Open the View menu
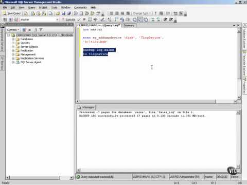This screenshot has width=247, height=185. tap(22, 8)
